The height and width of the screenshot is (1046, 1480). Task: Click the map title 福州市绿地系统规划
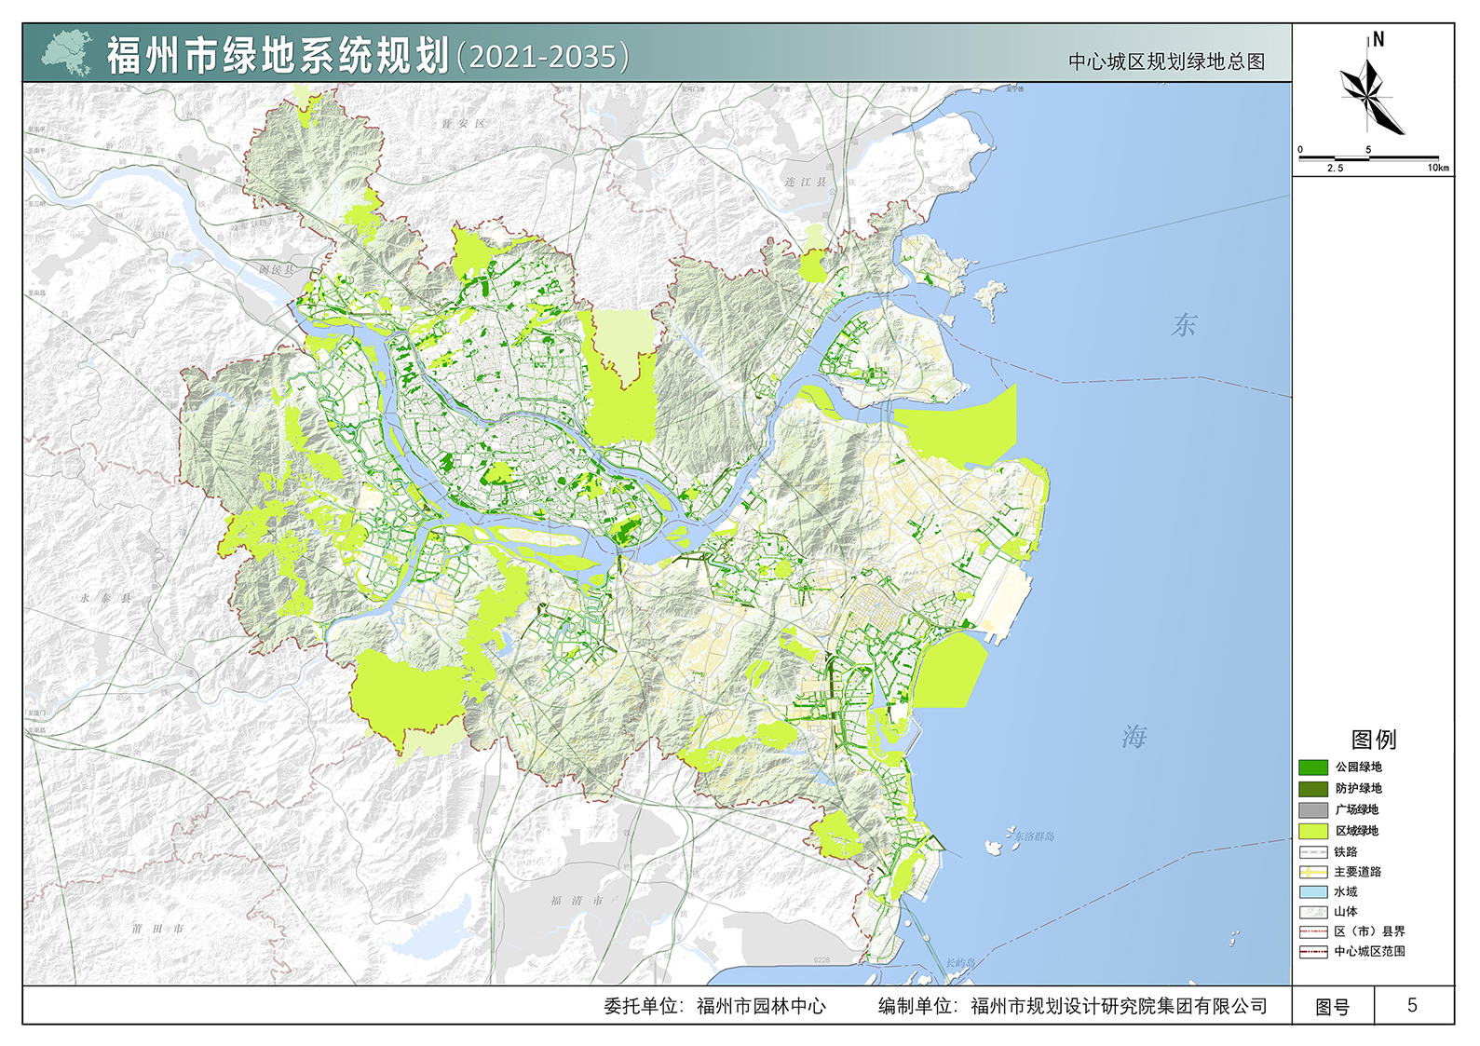[x=278, y=56]
